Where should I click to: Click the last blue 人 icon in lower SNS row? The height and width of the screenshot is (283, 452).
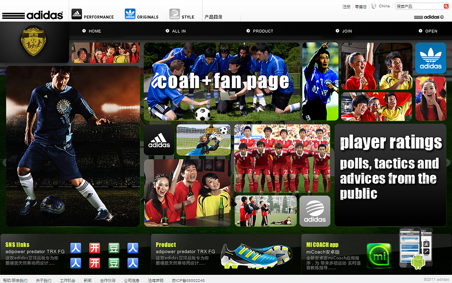point(133,263)
